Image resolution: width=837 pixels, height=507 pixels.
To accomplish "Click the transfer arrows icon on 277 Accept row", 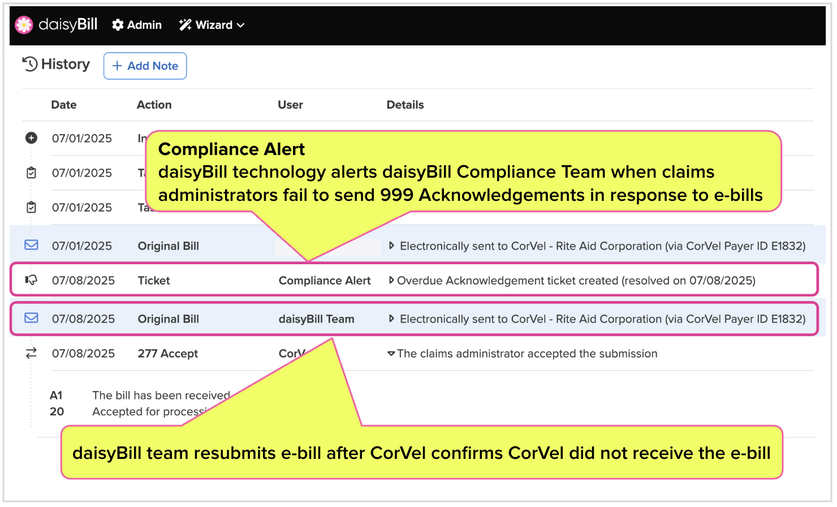I will (x=31, y=353).
